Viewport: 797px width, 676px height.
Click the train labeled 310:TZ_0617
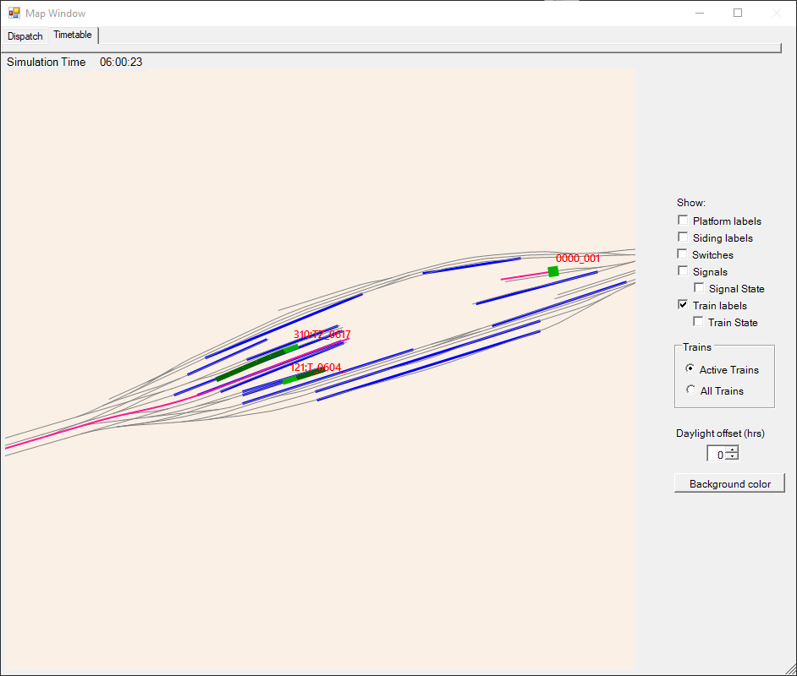[291, 348]
